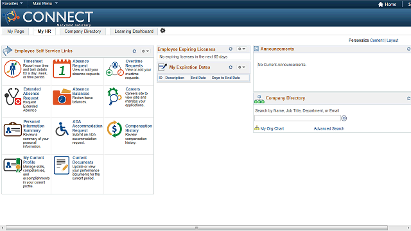Expand the Favorites menu
411x231 pixels.
pos(13,3)
